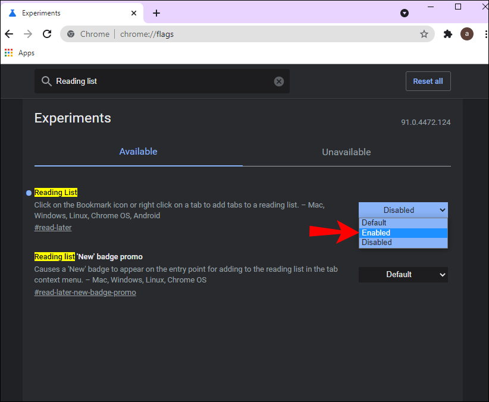The width and height of the screenshot is (489, 402).
Task: Click the chrome://flags address bar
Action: pyautogui.click(x=247, y=34)
